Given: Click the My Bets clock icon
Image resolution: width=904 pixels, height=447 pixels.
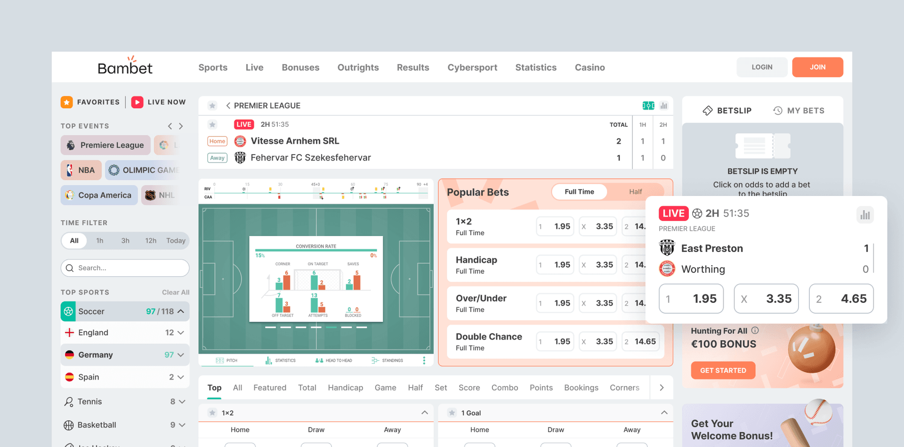Looking at the screenshot, I should pos(778,111).
